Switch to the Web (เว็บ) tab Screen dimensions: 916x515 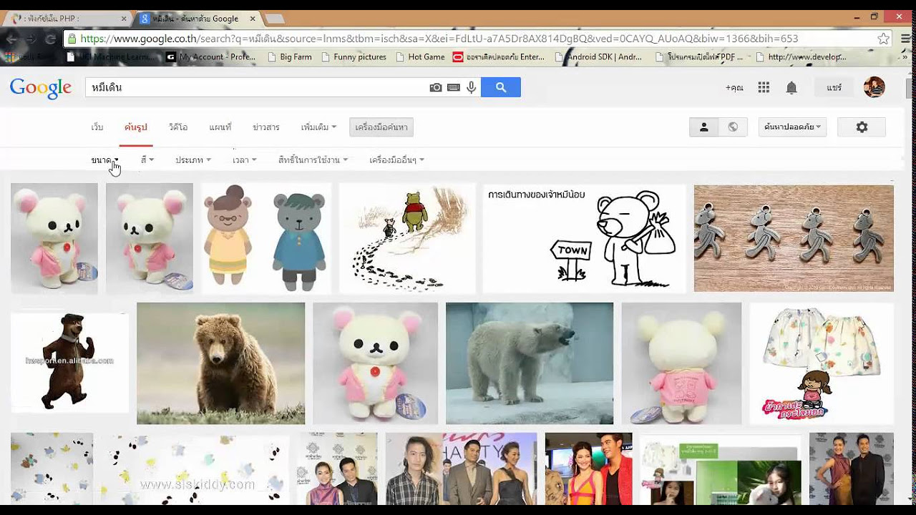(97, 127)
